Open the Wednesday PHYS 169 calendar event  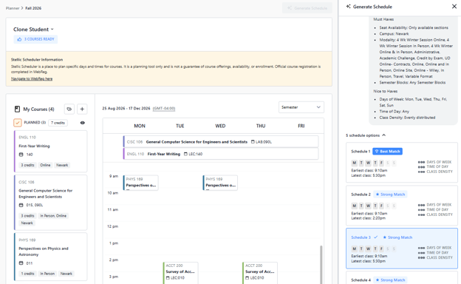[x=220, y=183]
